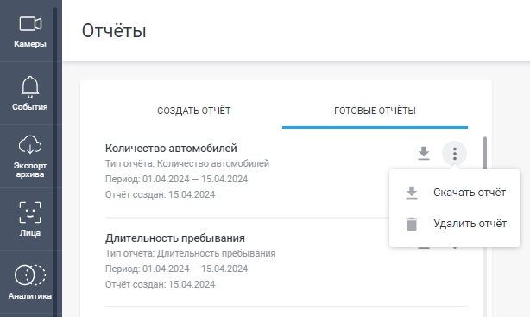
Task: Download the Количество автомобилей report via arrow icon
Action: coord(424,153)
